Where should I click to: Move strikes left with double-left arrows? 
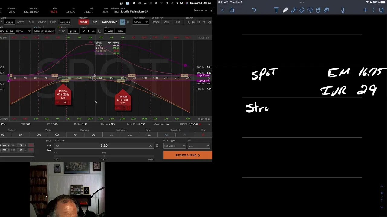[2, 135]
